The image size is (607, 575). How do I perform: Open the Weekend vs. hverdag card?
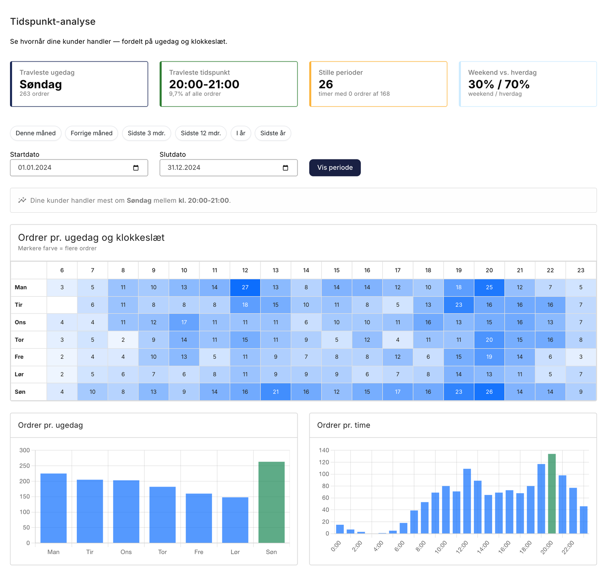(x=528, y=84)
